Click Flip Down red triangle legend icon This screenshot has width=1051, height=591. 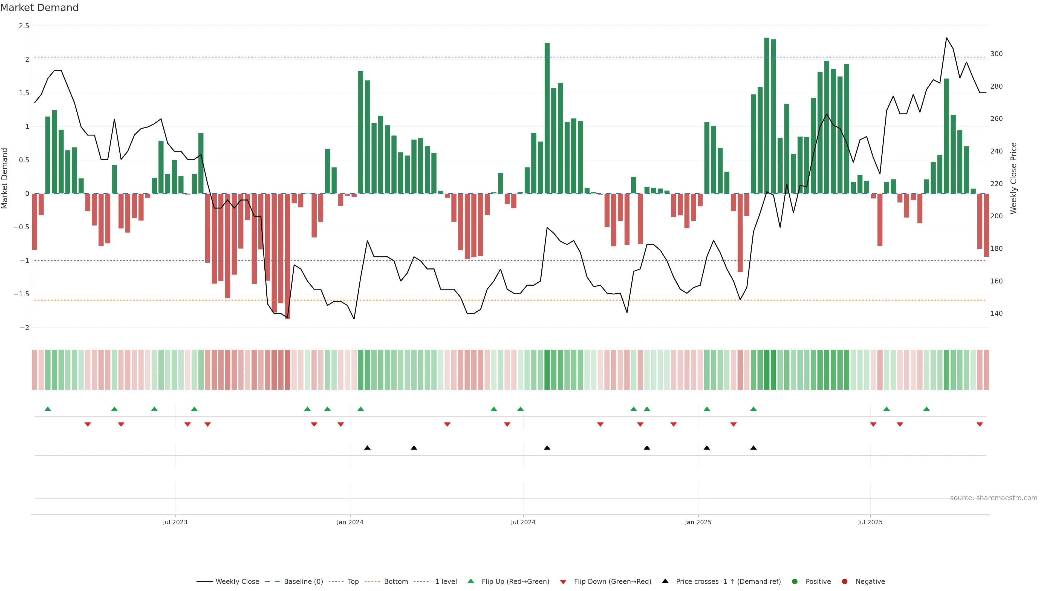tap(563, 582)
